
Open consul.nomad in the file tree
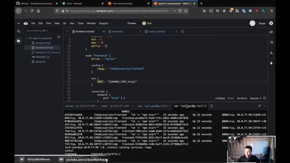[x=43, y=43]
